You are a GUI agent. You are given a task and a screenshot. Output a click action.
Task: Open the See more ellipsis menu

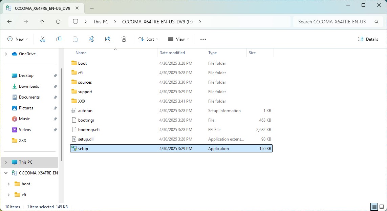(x=203, y=39)
